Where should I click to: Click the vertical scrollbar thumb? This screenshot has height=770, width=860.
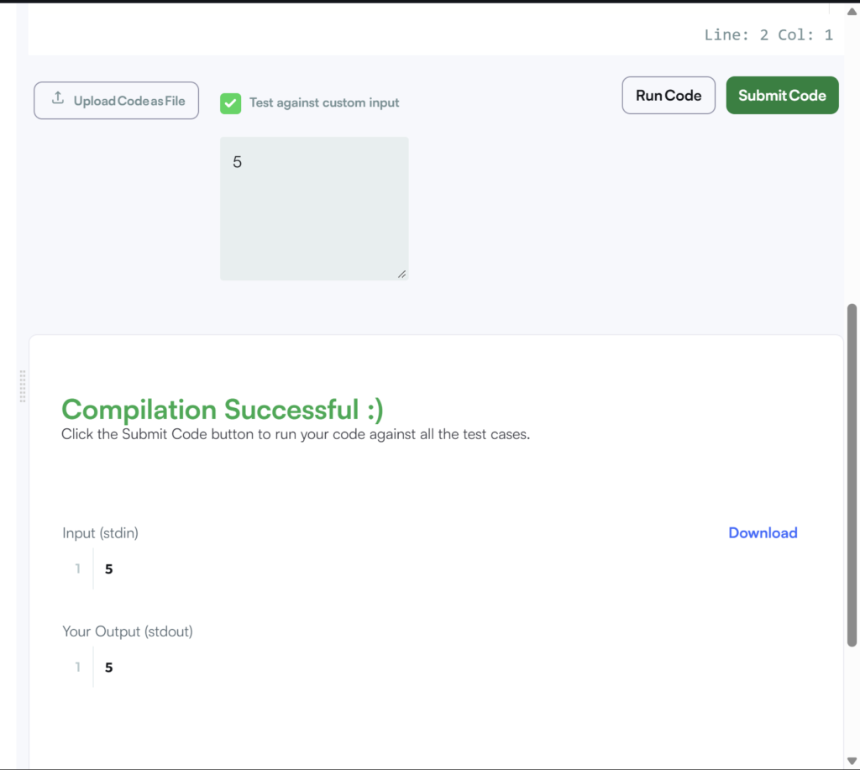(x=852, y=474)
